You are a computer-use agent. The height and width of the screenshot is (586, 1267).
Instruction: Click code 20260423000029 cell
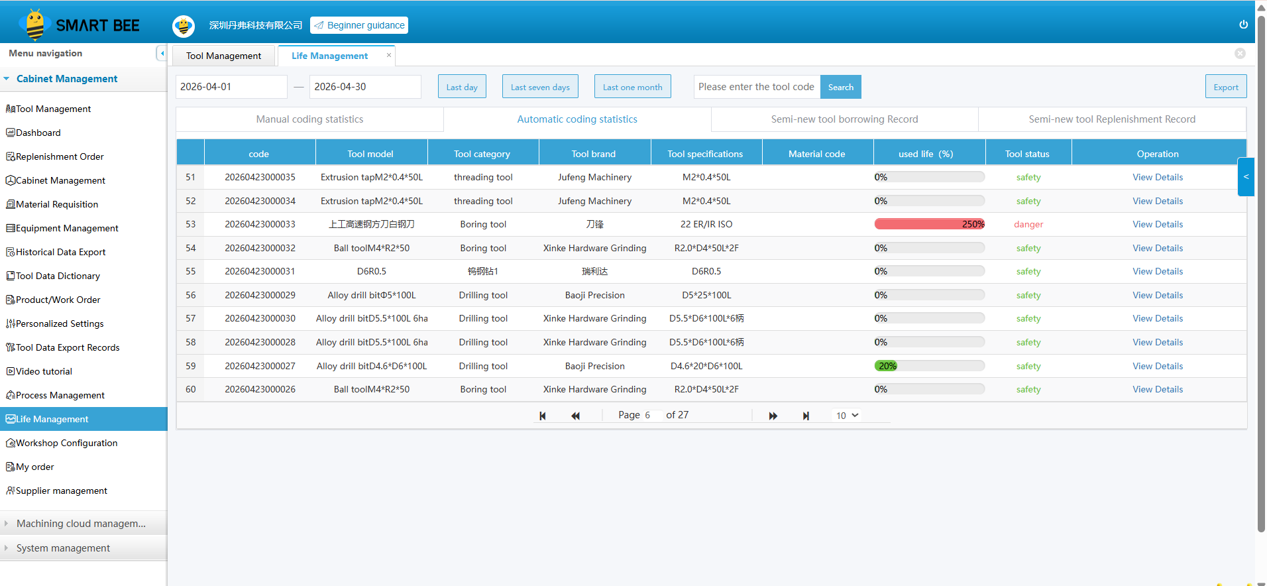click(x=260, y=295)
